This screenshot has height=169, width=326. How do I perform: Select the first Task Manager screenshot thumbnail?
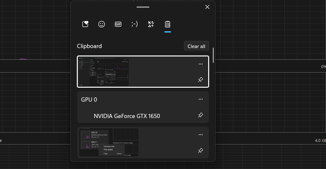104,72
